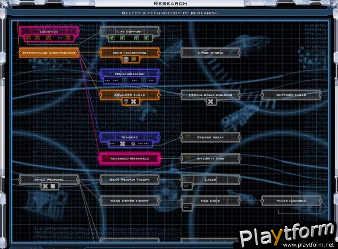Select the Space Mining technology
Screen dimensions: 338x249
click(x=211, y=53)
